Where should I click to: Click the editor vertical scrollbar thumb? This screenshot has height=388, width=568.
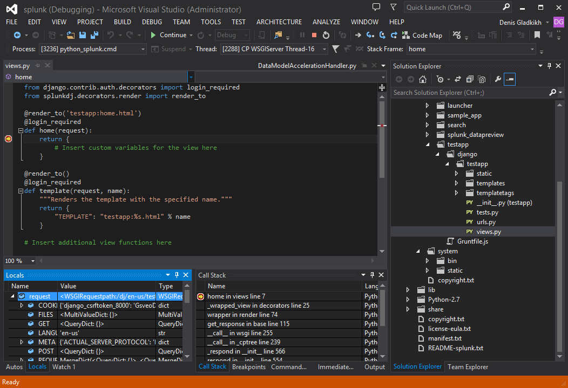tap(382, 139)
